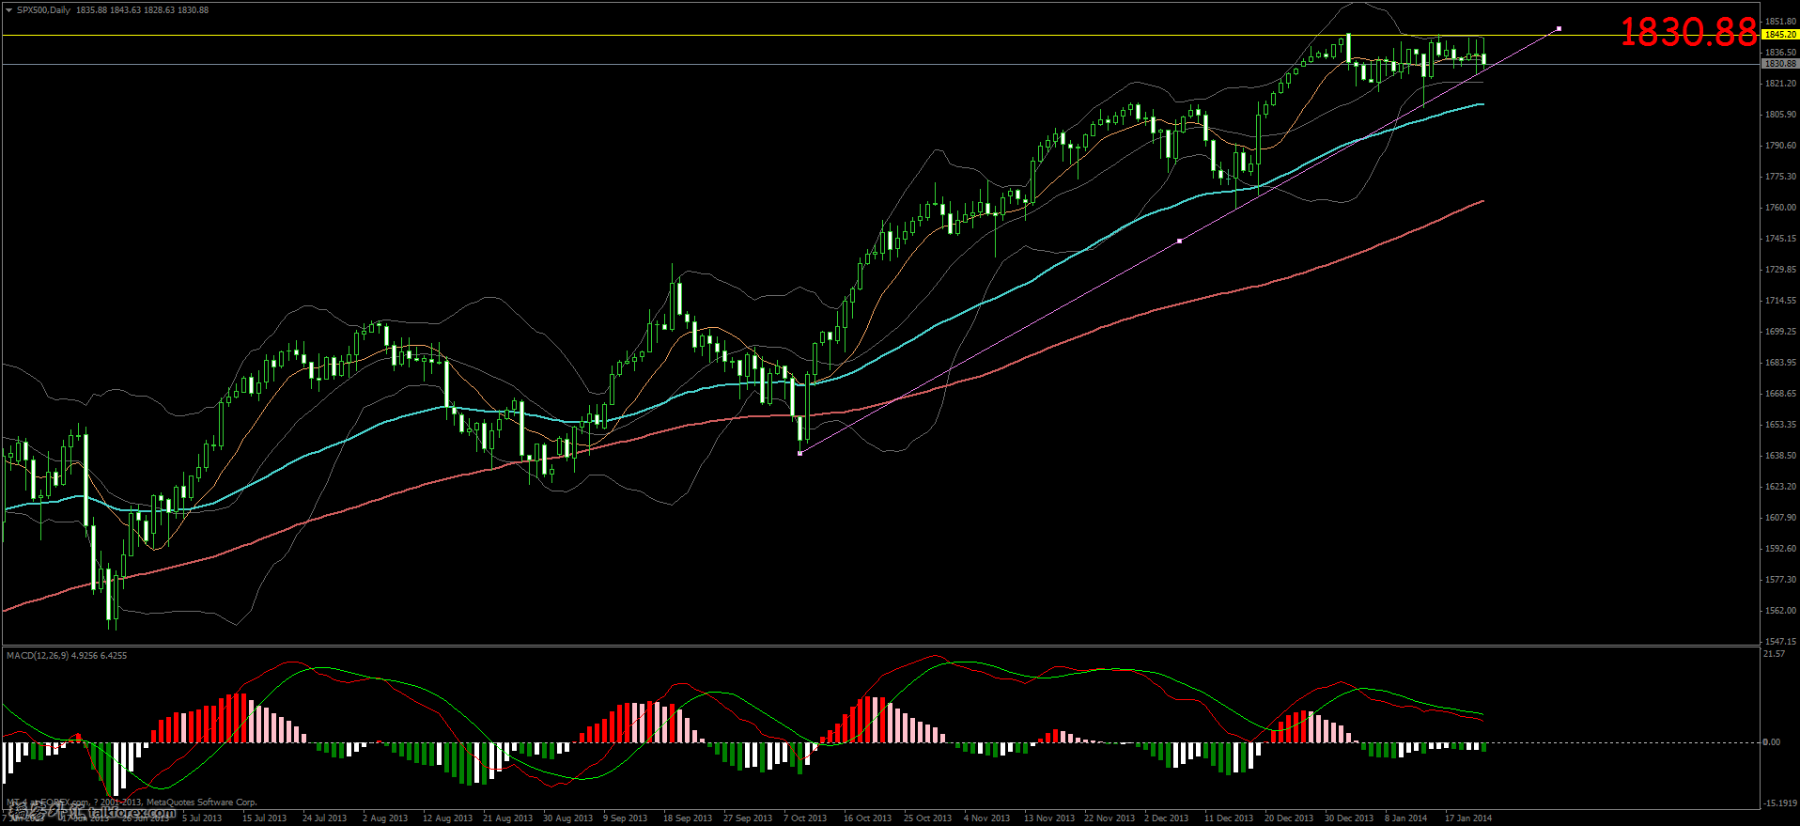Click the 1577.30 price scale value
This screenshot has height=826, width=1800.
pos(1780,580)
